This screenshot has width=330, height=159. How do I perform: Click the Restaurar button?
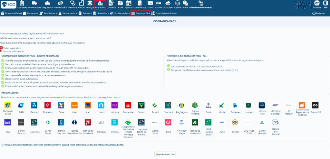pos(318,13)
